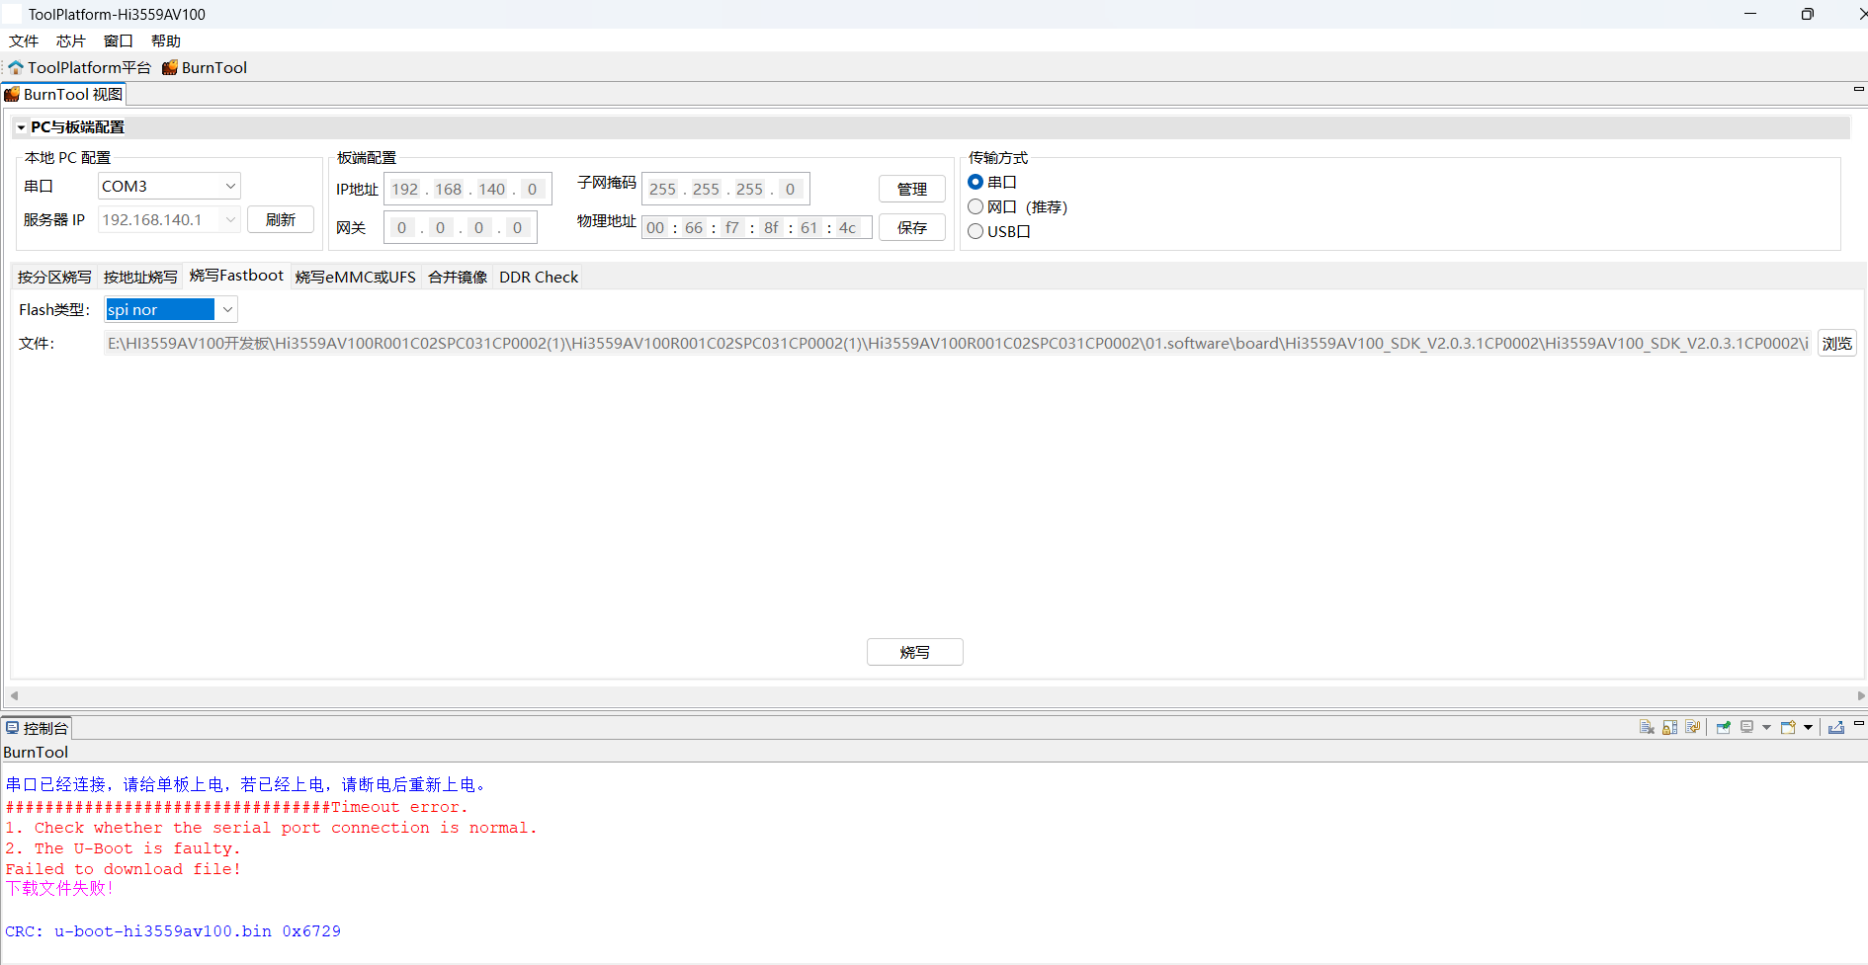Click the 串口已经连接 console message line
The width and height of the screenshot is (1868, 965).
[x=246, y=784]
